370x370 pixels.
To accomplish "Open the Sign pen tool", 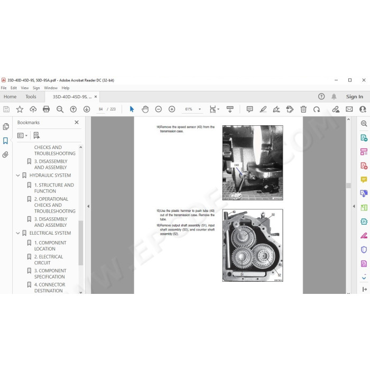I will (x=276, y=109).
